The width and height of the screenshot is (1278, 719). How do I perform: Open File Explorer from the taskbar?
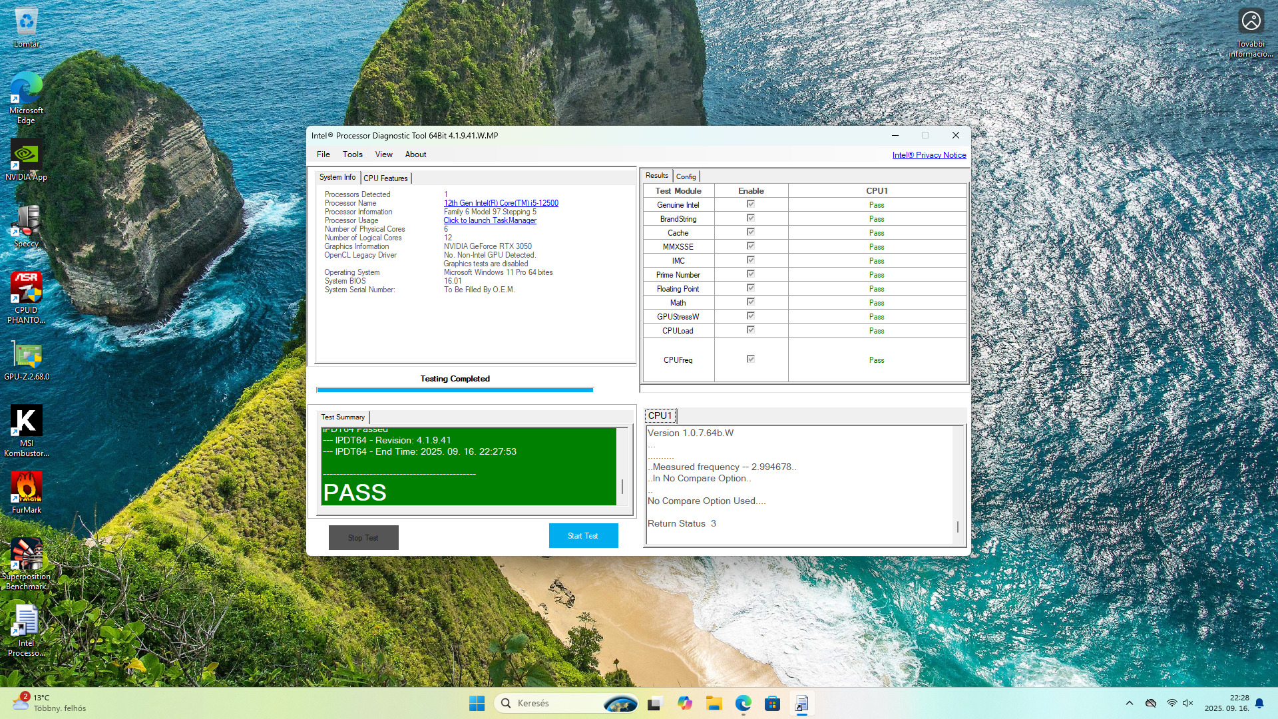(714, 704)
